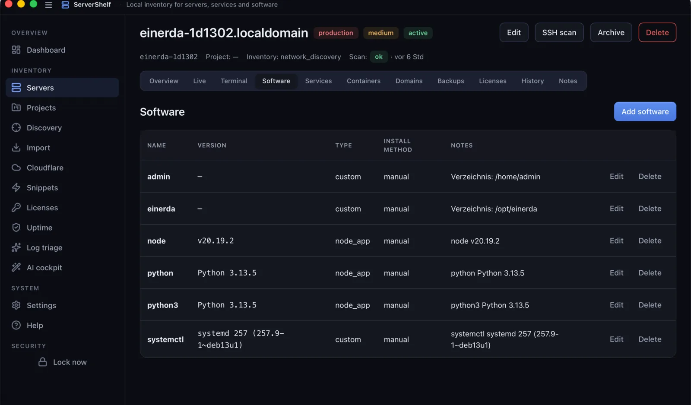
Task: Open the Terminal tab
Action: [234, 81]
